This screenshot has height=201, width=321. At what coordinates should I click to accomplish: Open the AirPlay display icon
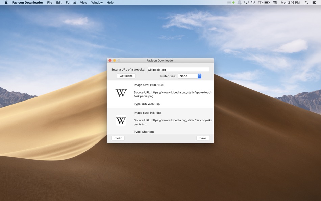tap(246, 2)
